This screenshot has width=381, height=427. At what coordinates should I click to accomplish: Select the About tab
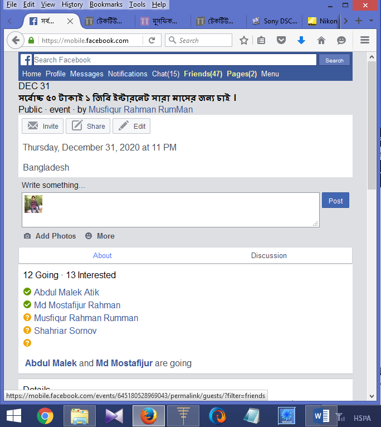pos(102,255)
